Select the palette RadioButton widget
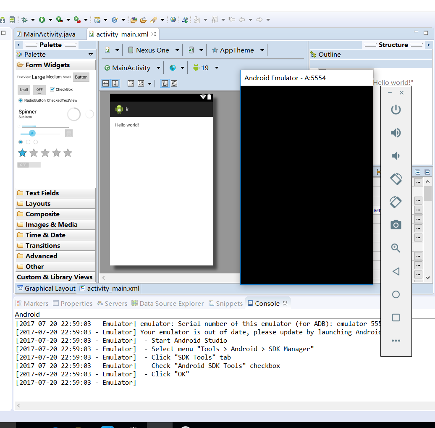Viewport: 435px width, 428px height. click(33, 100)
